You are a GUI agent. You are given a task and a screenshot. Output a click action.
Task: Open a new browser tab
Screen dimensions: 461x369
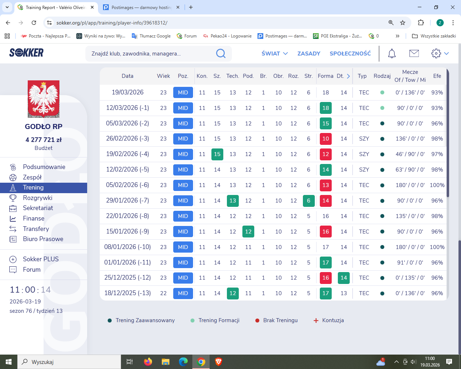(191, 7)
